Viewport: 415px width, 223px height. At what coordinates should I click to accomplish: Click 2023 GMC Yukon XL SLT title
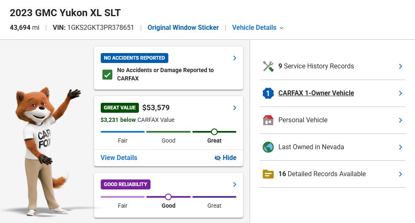[x=65, y=13]
